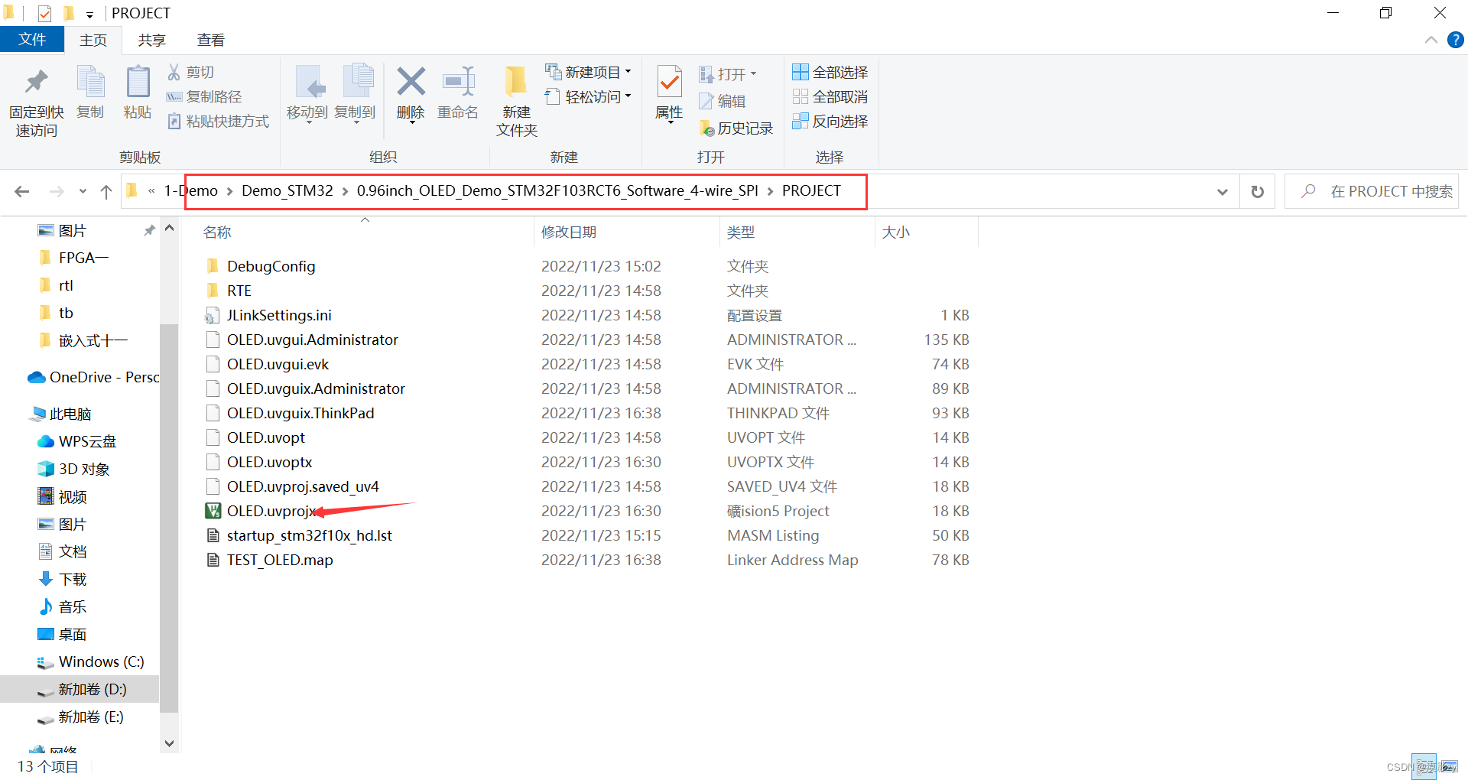Screen dimensions: 1468x780
Task: Open the DebugConfig folder
Action: pos(261,266)
